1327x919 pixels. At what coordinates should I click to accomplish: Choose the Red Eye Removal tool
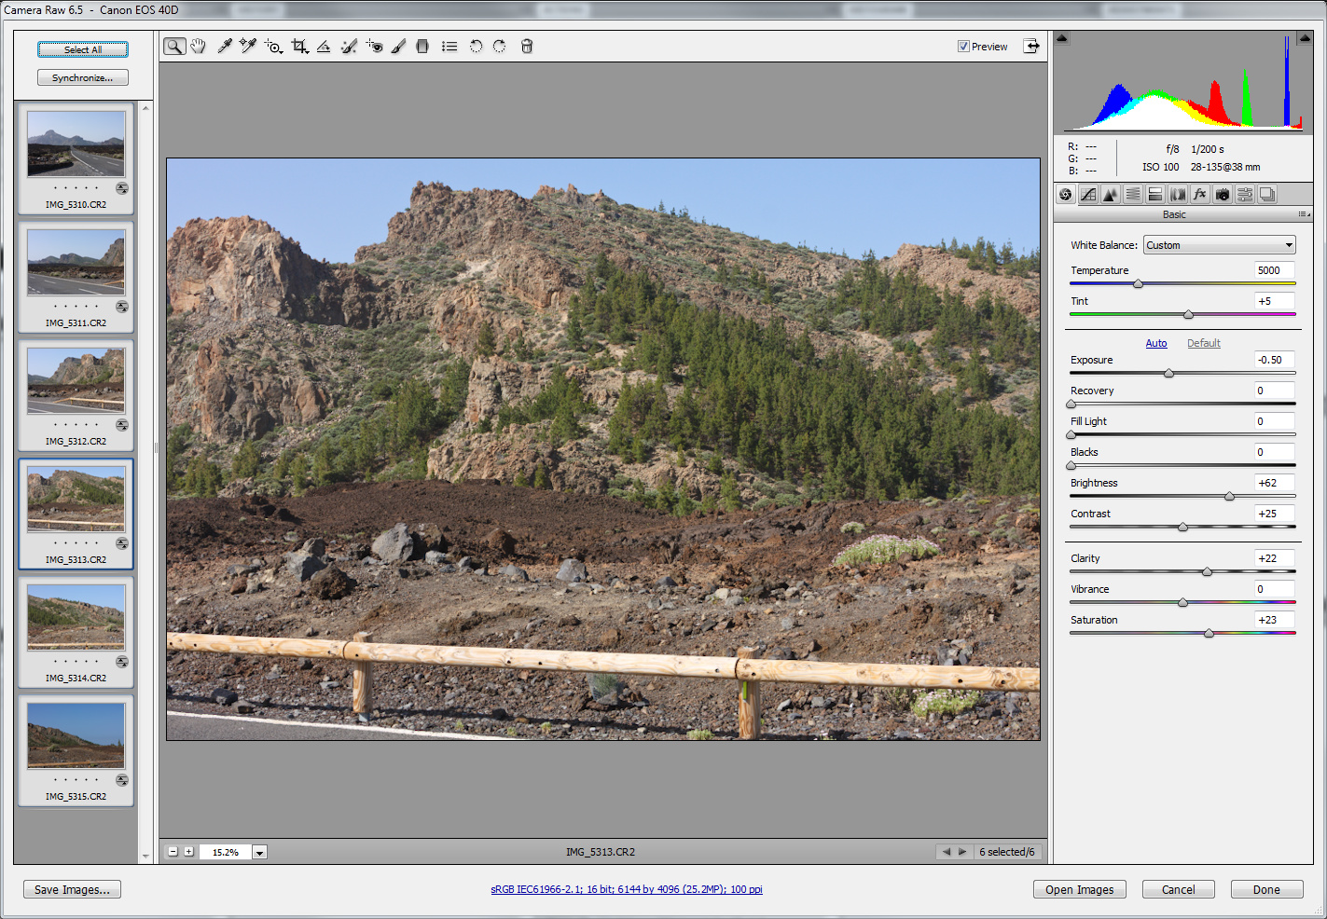tap(374, 47)
